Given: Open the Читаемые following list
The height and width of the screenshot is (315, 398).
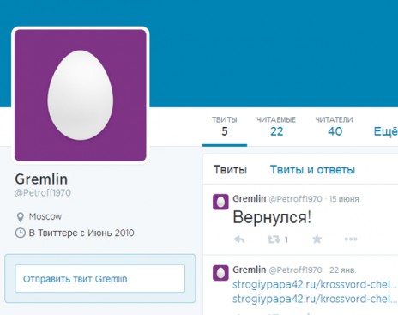Looking at the screenshot, I should pos(276,127).
